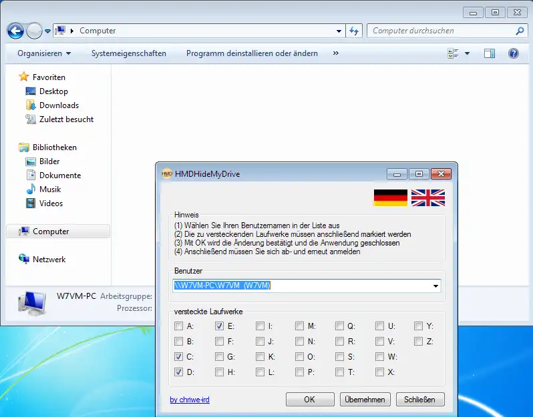Confirm with OK button
This screenshot has width=533, height=417.
pyautogui.click(x=310, y=400)
